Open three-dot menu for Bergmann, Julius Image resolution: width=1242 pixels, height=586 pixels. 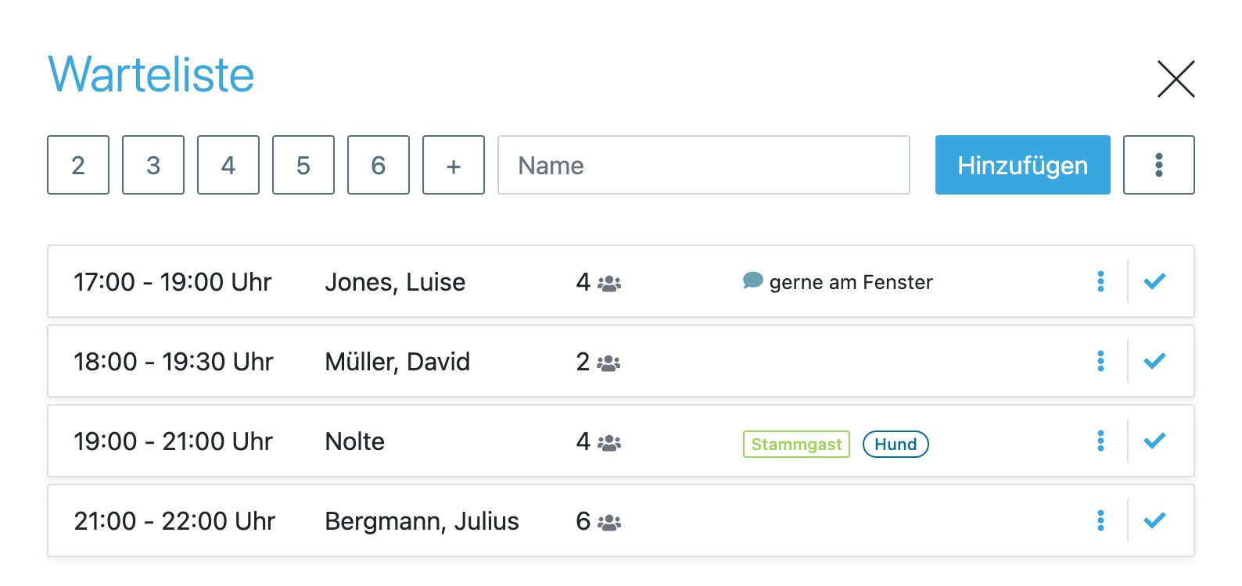pyautogui.click(x=1100, y=520)
